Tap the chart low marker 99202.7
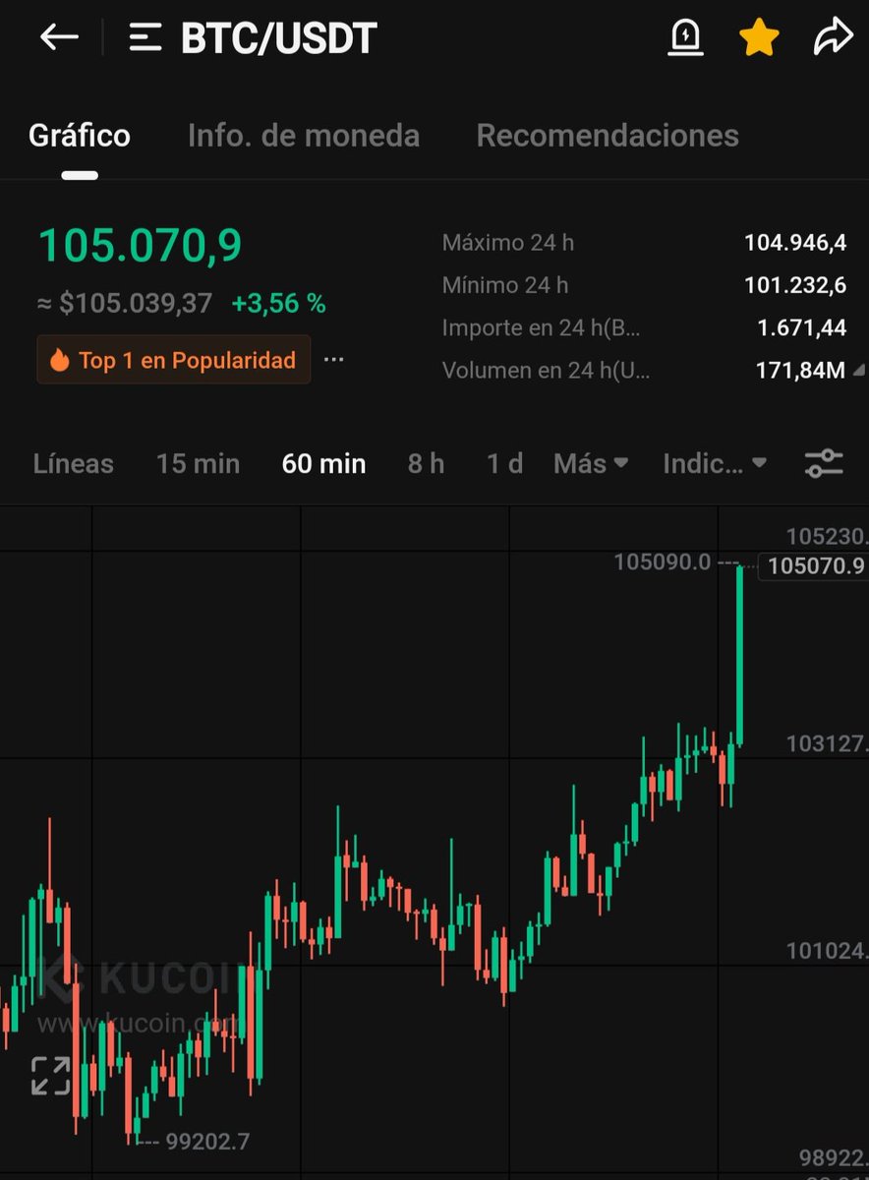 [x=207, y=1142]
